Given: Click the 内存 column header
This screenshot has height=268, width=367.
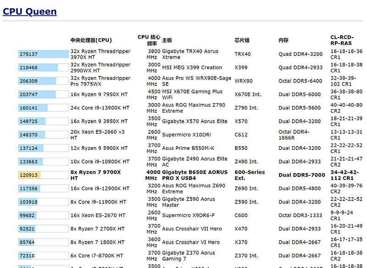Looking at the screenshot, I should [x=283, y=40].
